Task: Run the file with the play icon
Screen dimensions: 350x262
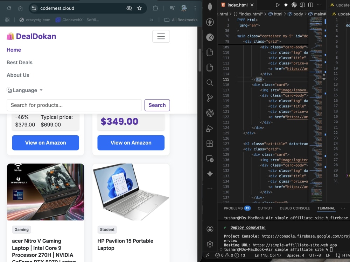Action: point(278,5)
